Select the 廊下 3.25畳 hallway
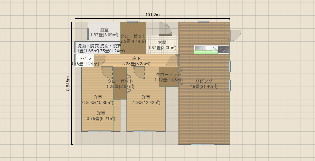 (136, 61)
